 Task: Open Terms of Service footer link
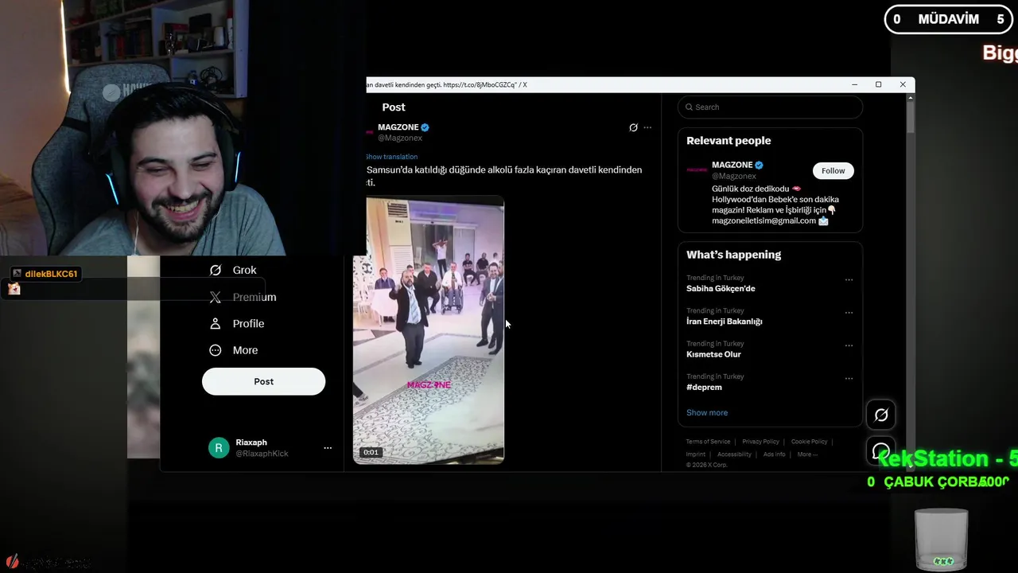(x=708, y=442)
